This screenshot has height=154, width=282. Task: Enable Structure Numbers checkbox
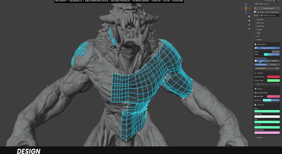(255, 77)
